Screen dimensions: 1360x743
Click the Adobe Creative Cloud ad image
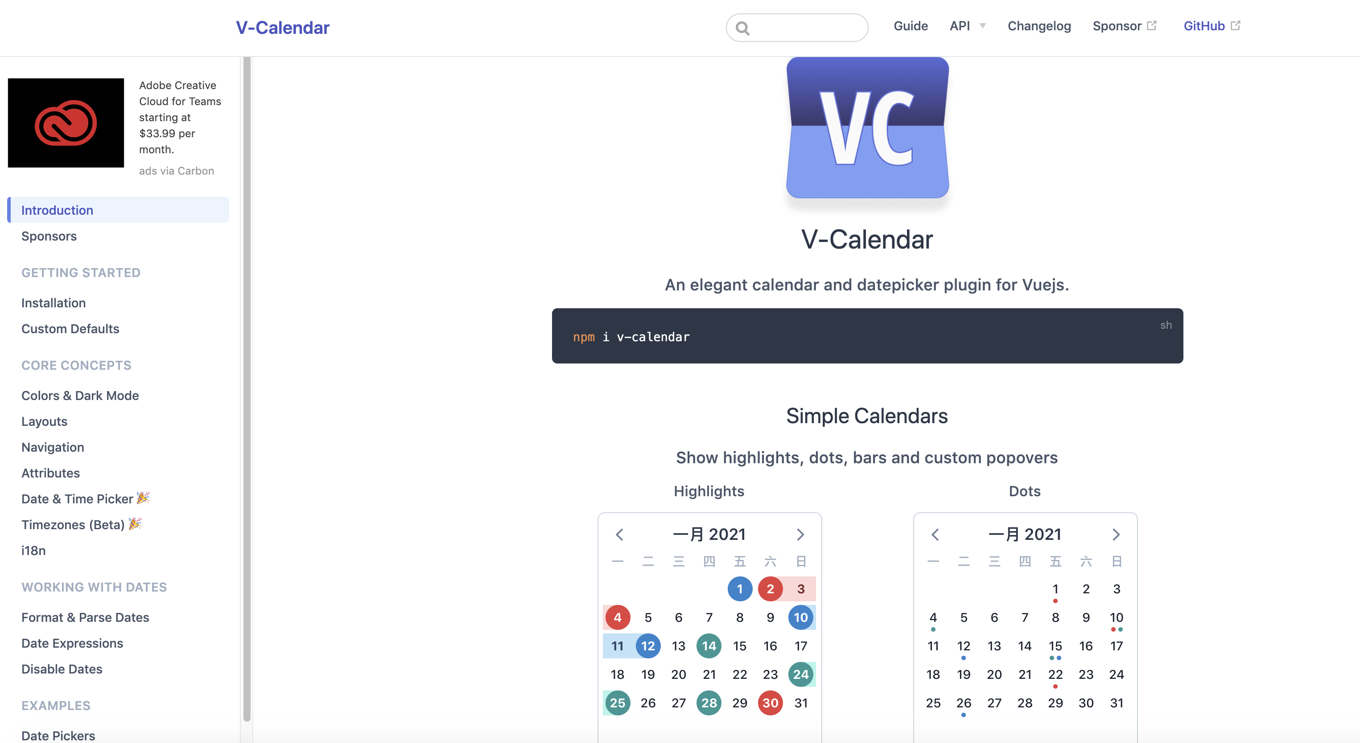pyautogui.click(x=66, y=123)
